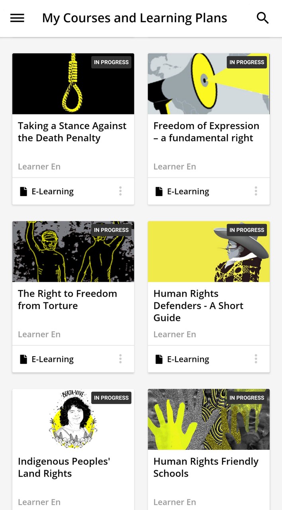Open the three-dot menu on the Death Penalty course

tap(120, 191)
